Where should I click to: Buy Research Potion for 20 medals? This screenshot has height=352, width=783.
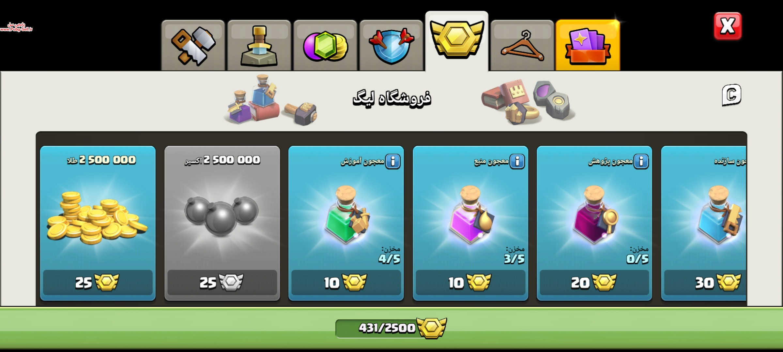click(594, 282)
